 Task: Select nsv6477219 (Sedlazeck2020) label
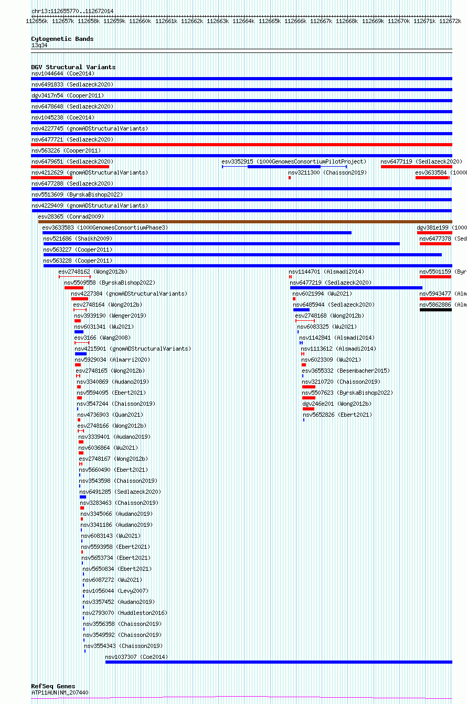tap(331, 283)
